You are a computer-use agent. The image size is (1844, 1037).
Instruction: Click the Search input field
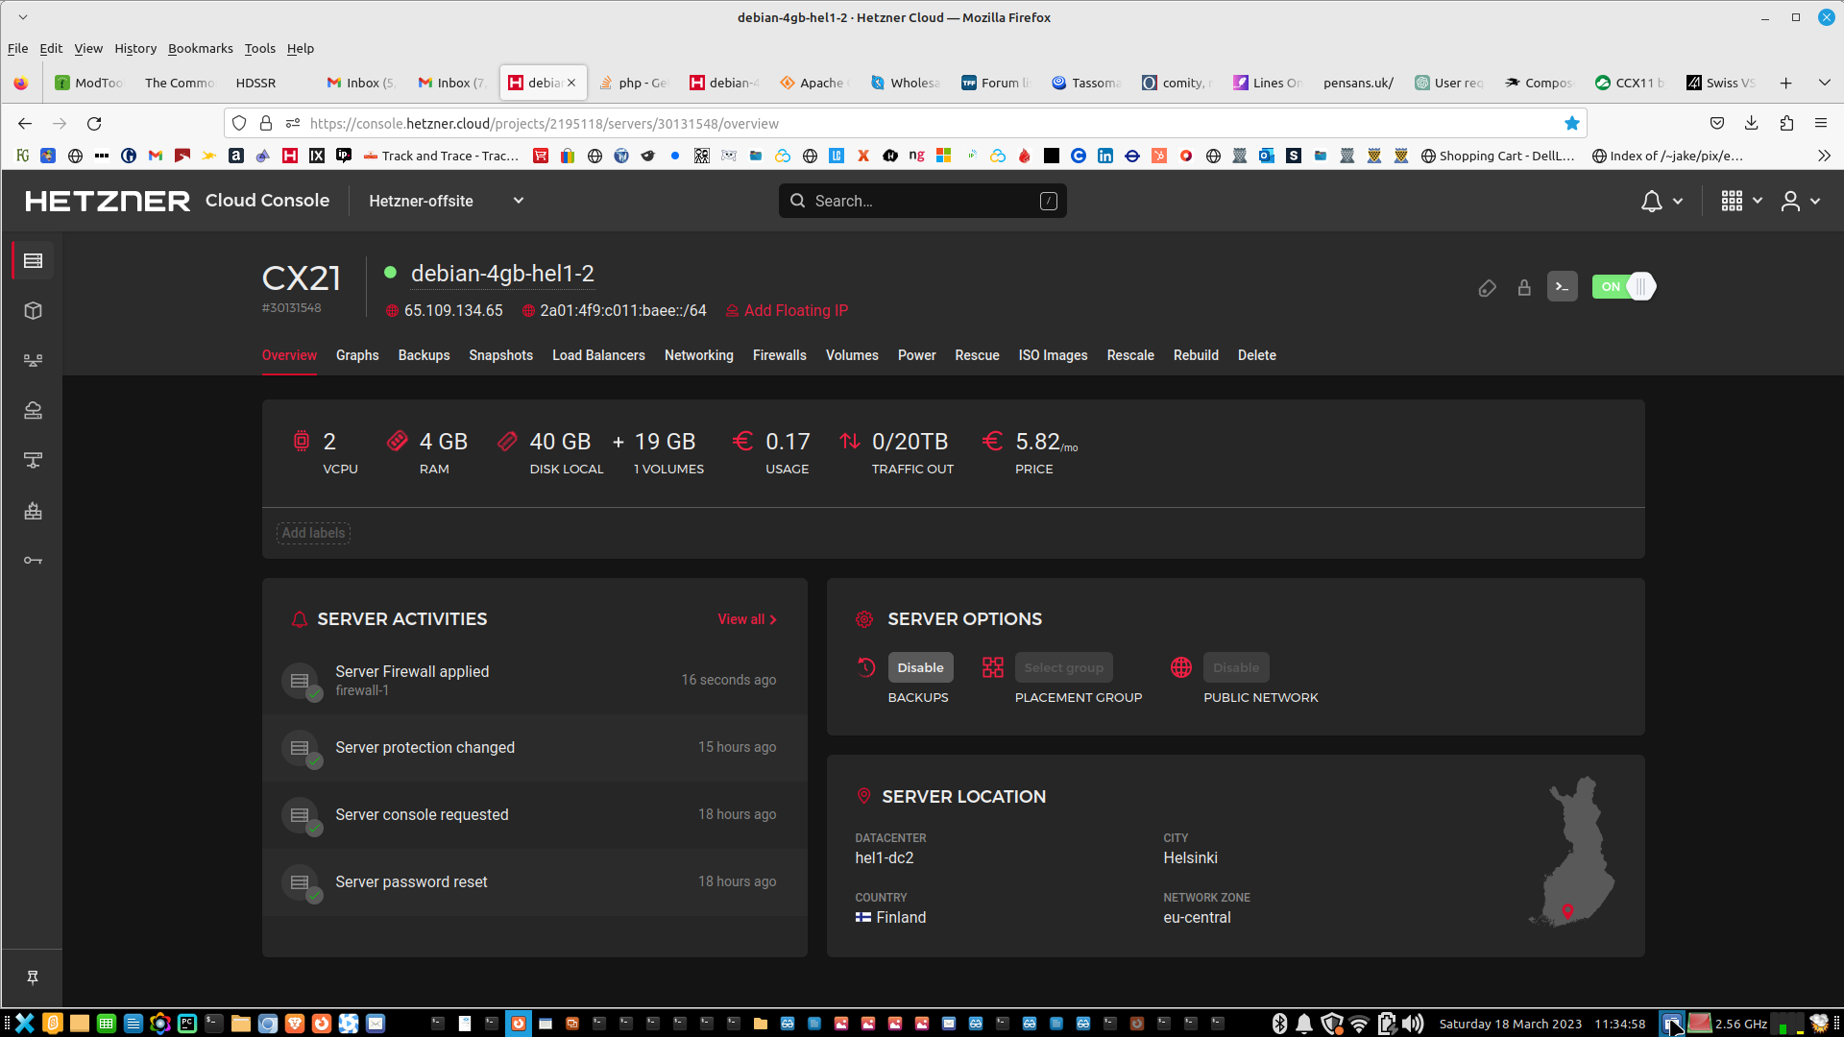(x=922, y=202)
